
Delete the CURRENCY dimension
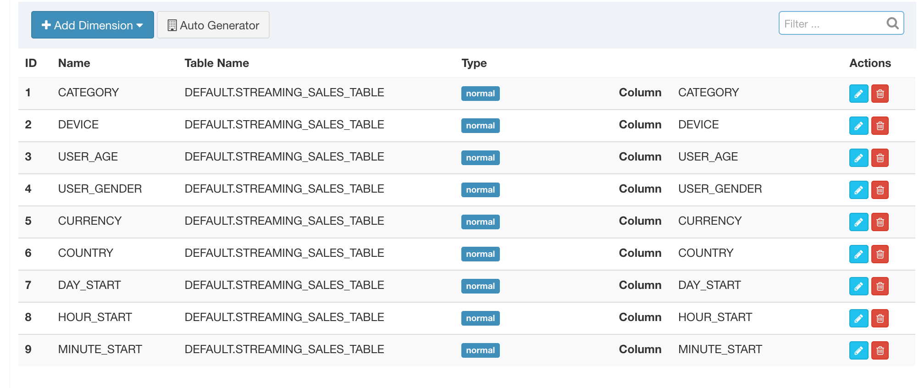pyautogui.click(x=880, y=222)
